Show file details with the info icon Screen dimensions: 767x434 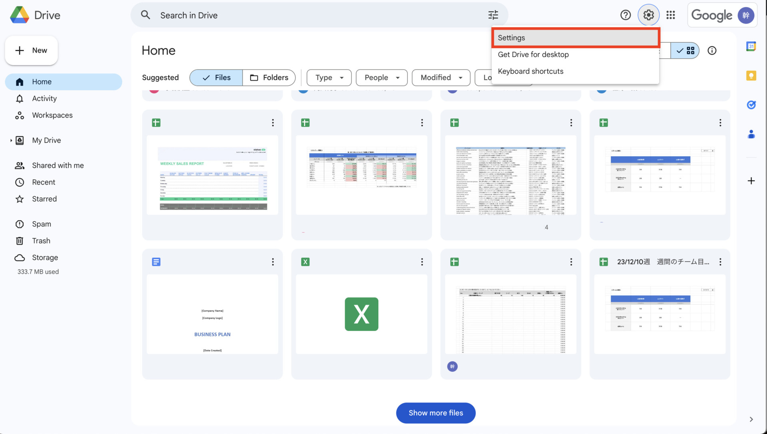coord(713,50)
